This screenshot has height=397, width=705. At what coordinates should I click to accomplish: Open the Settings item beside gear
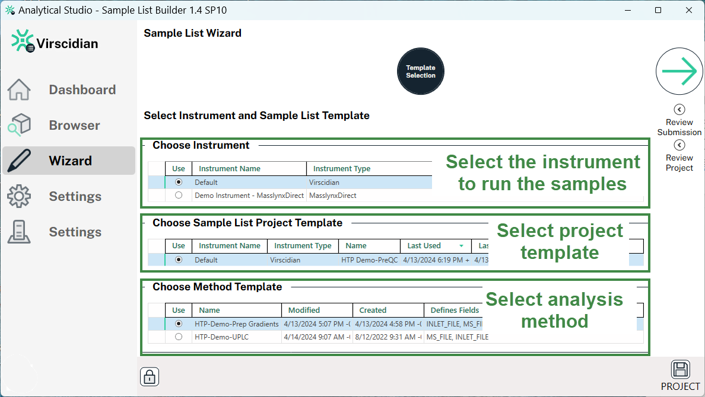point(75,196)
